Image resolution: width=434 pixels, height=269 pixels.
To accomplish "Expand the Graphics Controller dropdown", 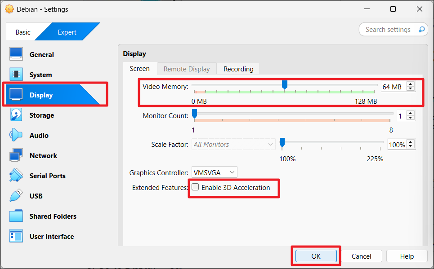I will 214,172.
